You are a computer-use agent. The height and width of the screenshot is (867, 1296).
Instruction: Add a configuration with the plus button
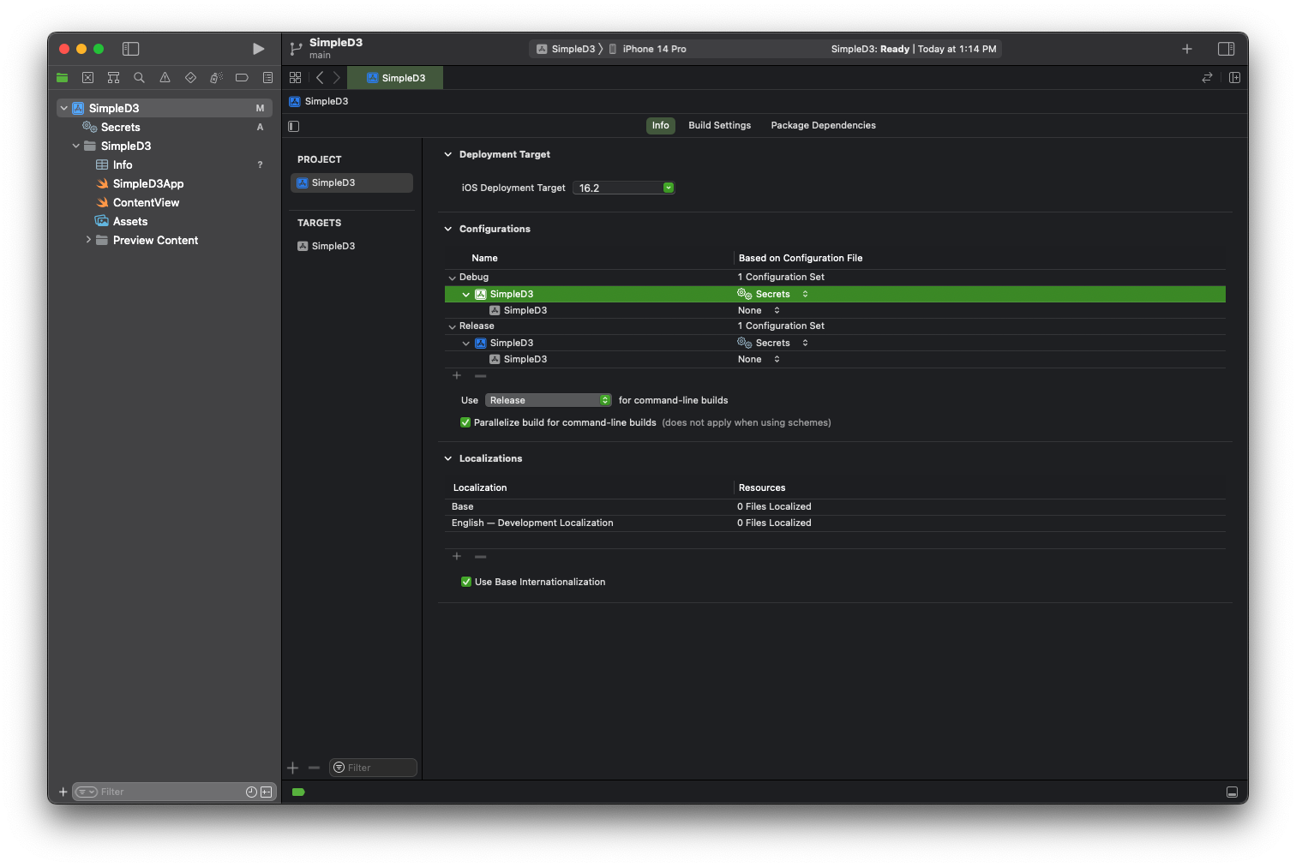click(457, 375)
